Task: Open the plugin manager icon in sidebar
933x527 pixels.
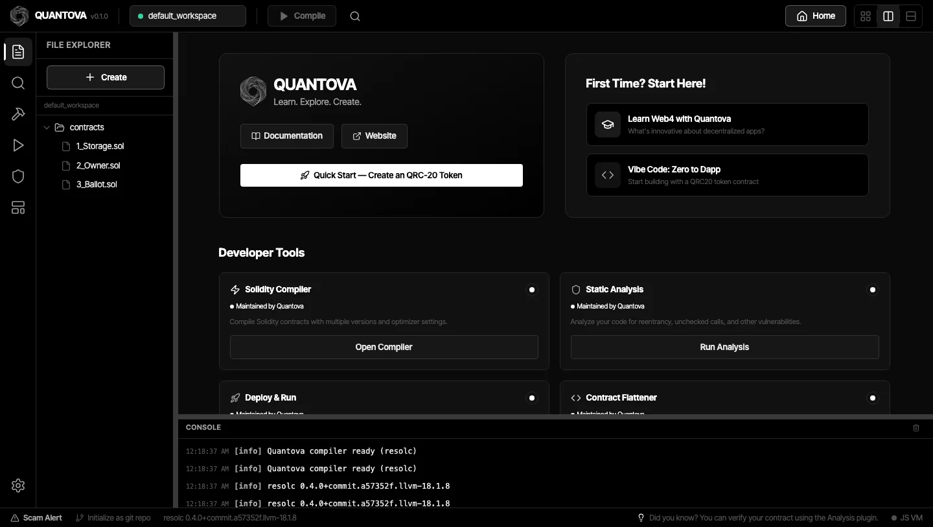Action: [18, 207]
